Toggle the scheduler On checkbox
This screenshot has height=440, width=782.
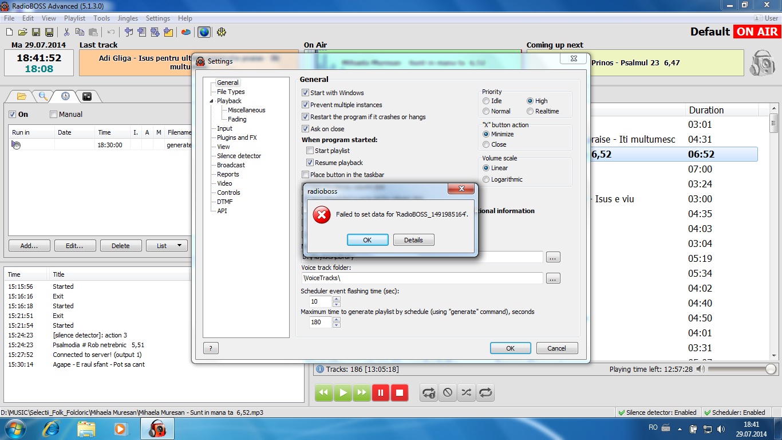(x=13, y=114)
